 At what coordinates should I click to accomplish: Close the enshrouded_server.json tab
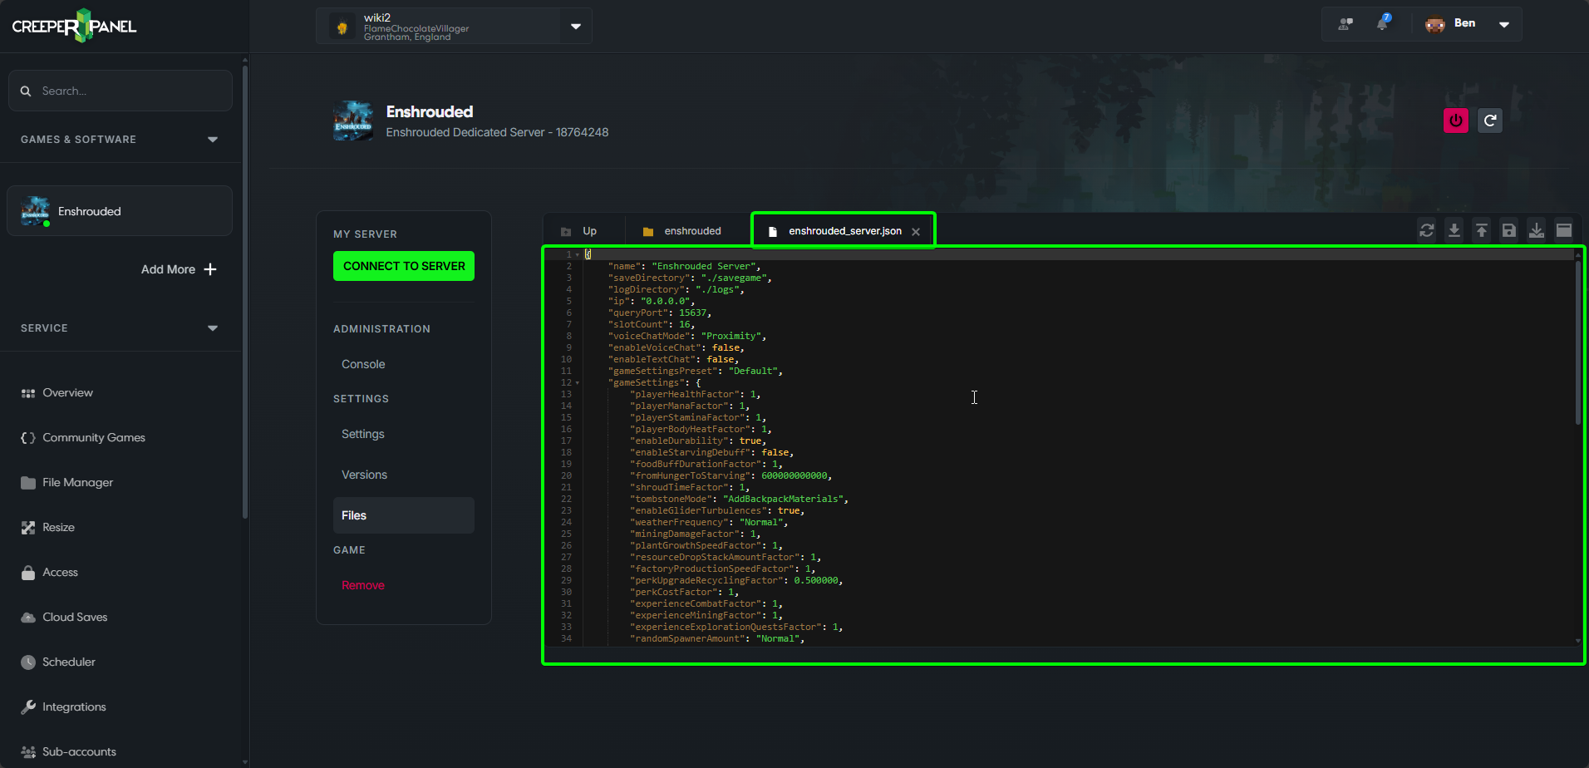click(916, 232)
